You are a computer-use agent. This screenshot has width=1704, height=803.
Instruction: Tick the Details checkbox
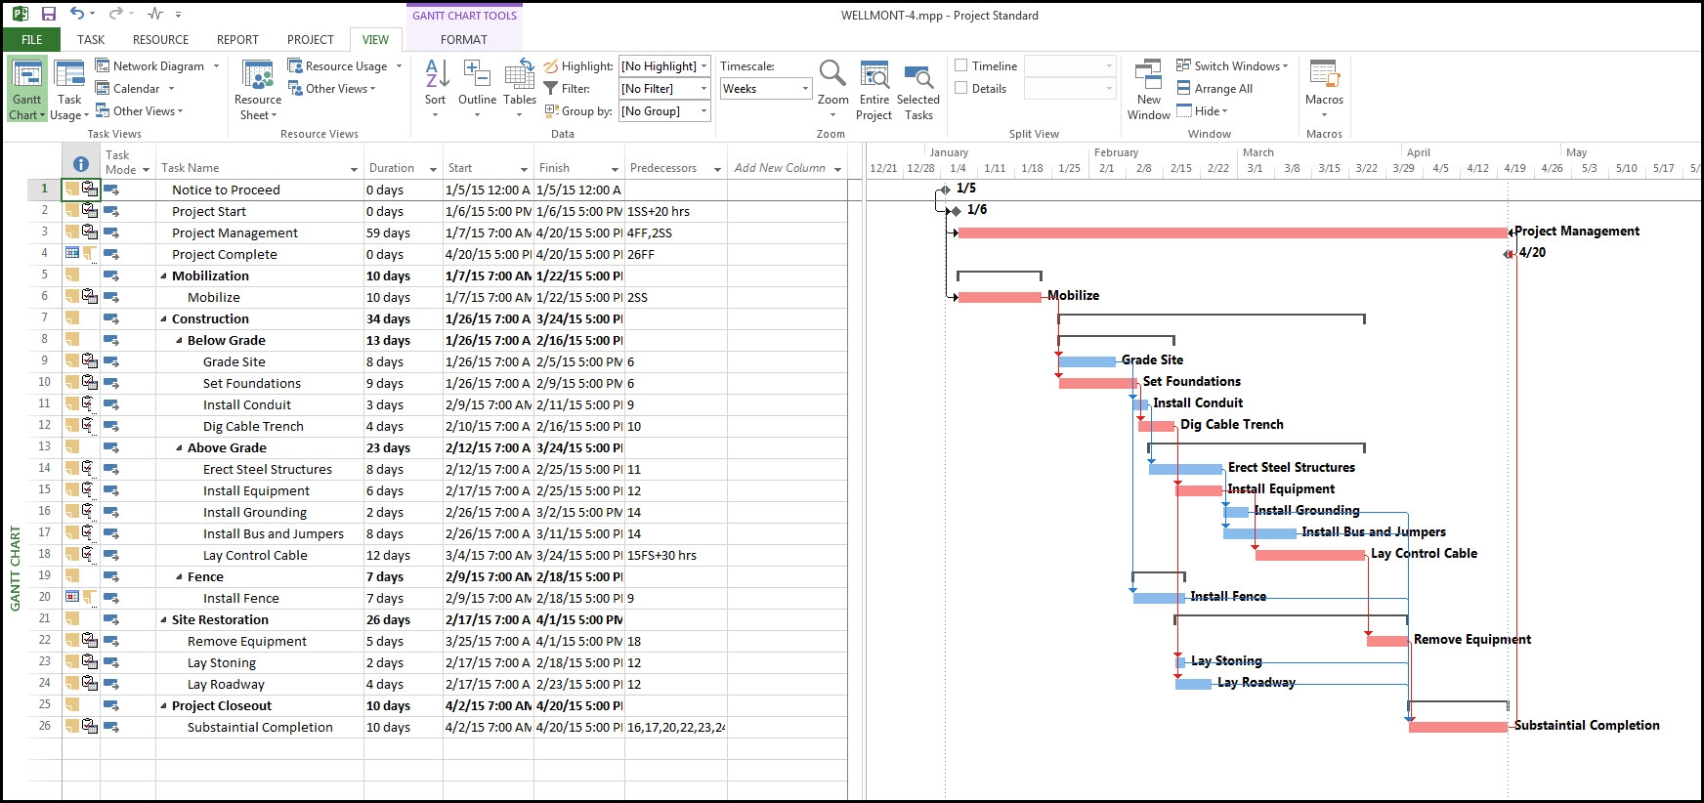(x=961, y=89)
